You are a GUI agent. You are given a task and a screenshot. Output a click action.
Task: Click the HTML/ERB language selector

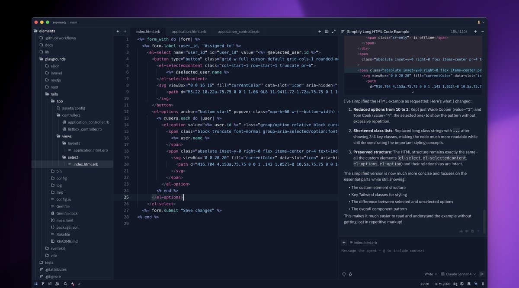click(x=442, y=284)
